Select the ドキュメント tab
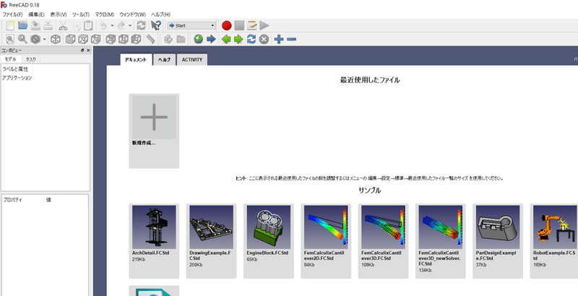The height and width of the screenshot is (296, 578). click(137, 60)
